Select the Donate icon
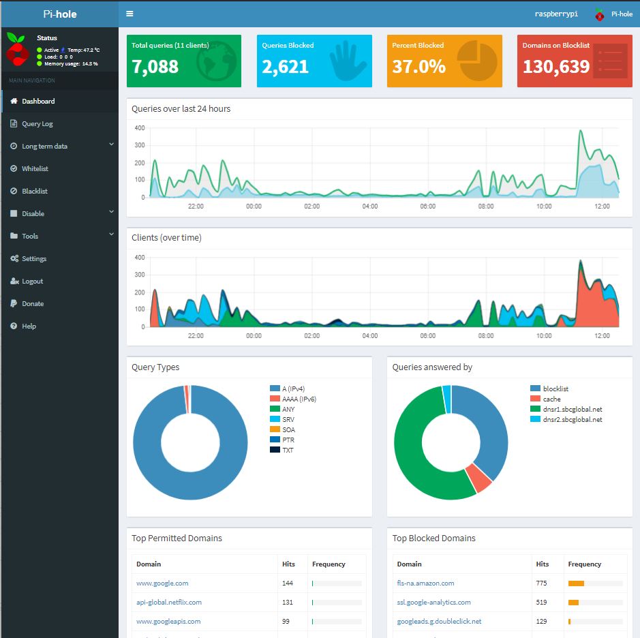 [x=12, y=303]
